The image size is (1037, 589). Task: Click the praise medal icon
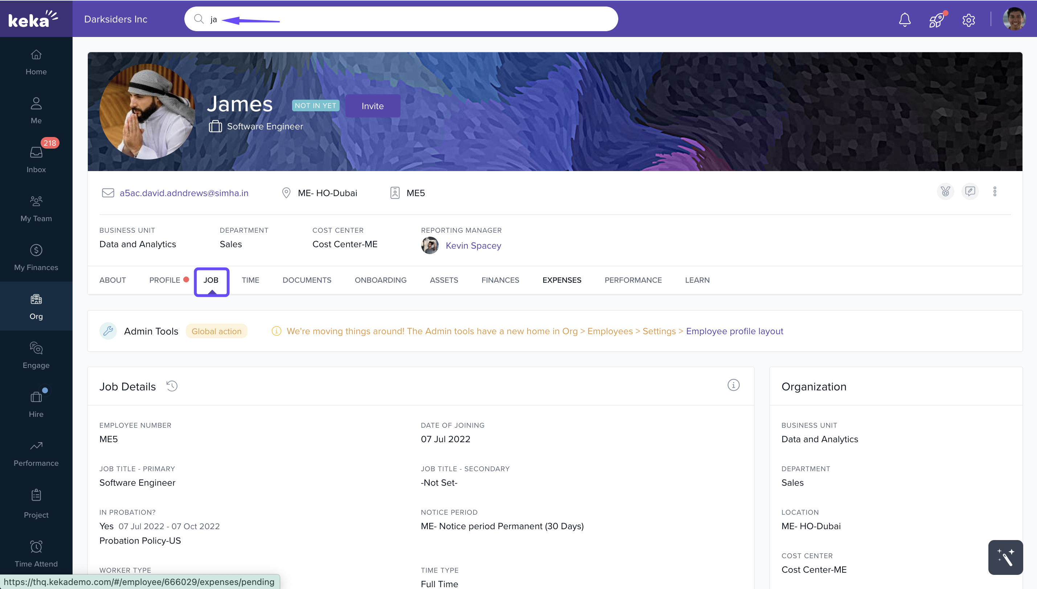pyautogui.click(x=945, y=191)
